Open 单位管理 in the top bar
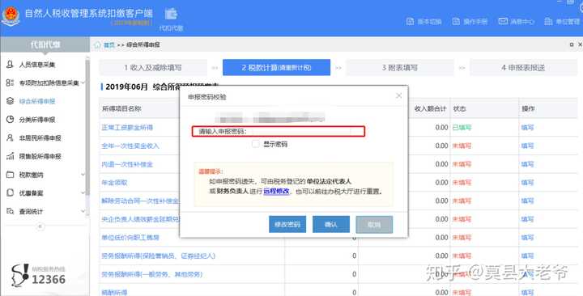The width and height of the screenshot is (583, 296). click(561, 22)
